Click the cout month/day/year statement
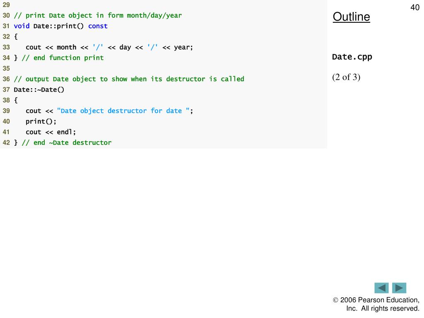The width and height of the screenshot is (424, 318). click(109, 47)
